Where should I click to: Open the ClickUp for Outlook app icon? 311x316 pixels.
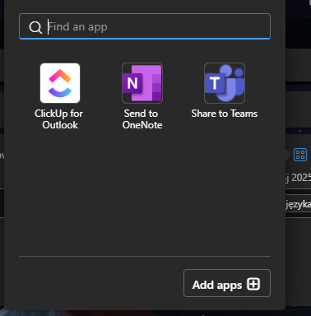pyautogui.click(x=60, y=83)
